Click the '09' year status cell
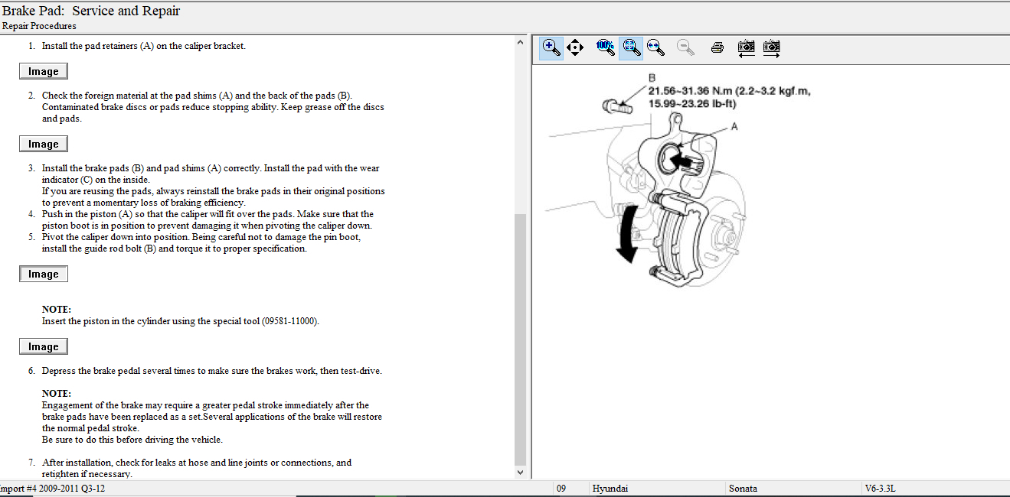This screenshot has height=497, width=1010. (561, 488)
